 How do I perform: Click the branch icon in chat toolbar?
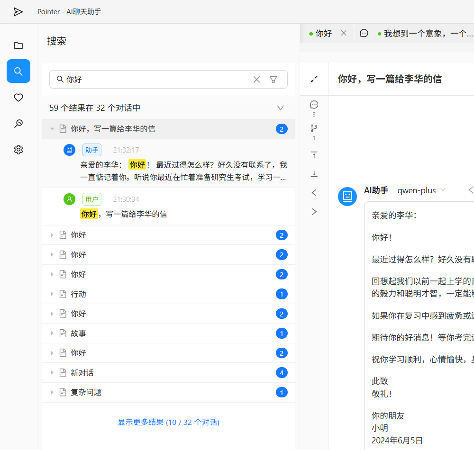point(314,128)
